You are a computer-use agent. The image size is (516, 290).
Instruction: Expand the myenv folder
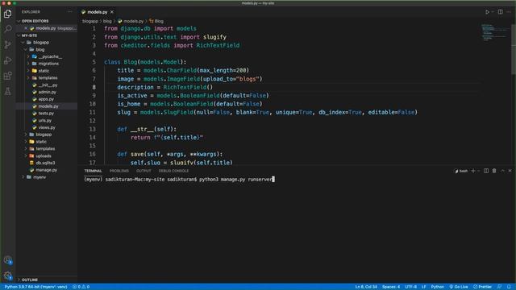tap(40, 177)
